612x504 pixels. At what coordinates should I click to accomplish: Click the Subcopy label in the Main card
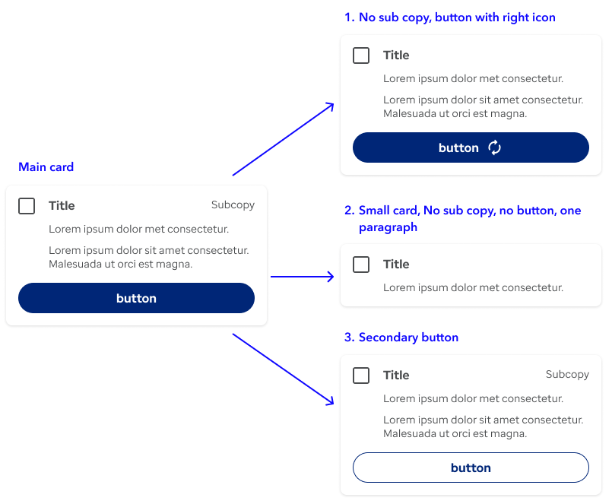233,204
